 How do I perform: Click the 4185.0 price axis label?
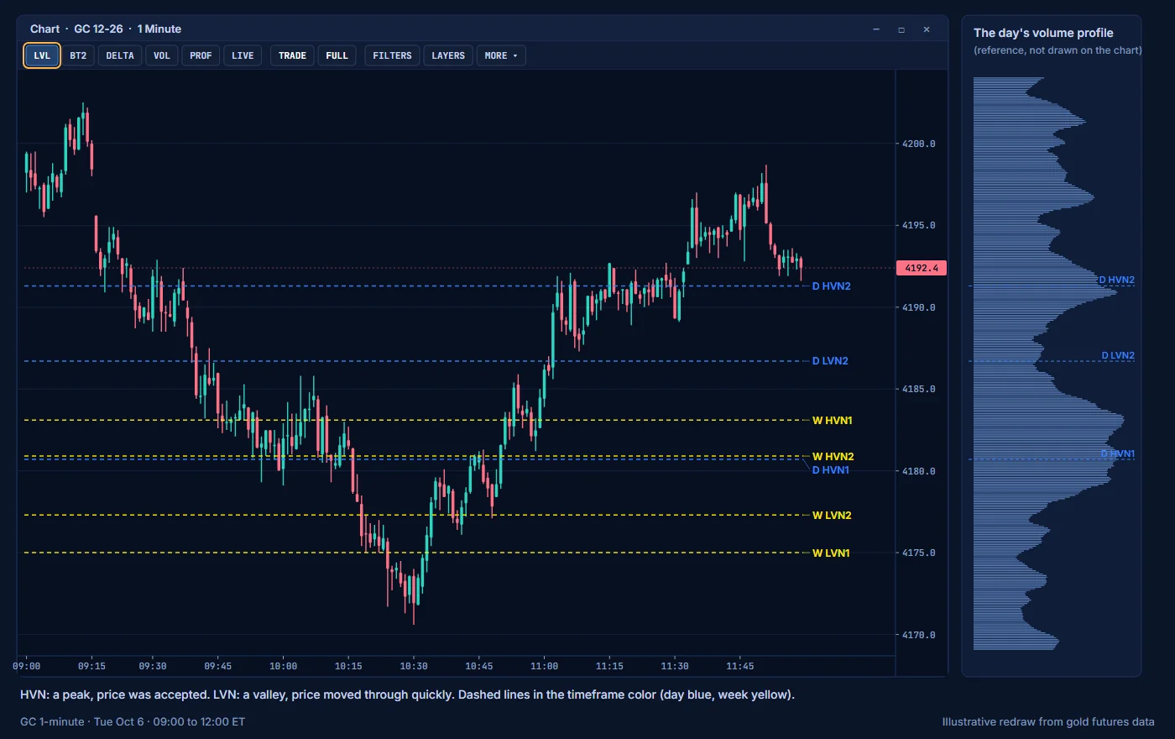[919, 389]
